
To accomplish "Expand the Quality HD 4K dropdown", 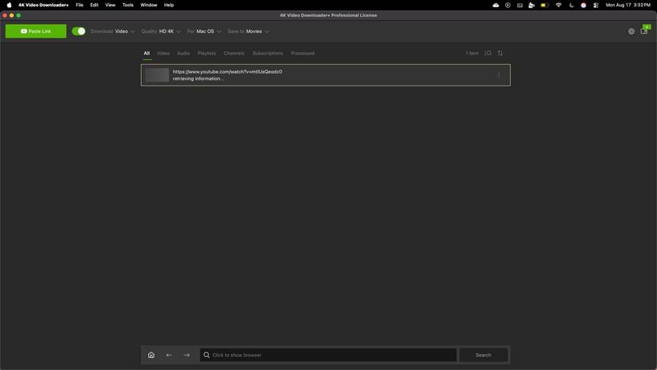I will point(161,32).
